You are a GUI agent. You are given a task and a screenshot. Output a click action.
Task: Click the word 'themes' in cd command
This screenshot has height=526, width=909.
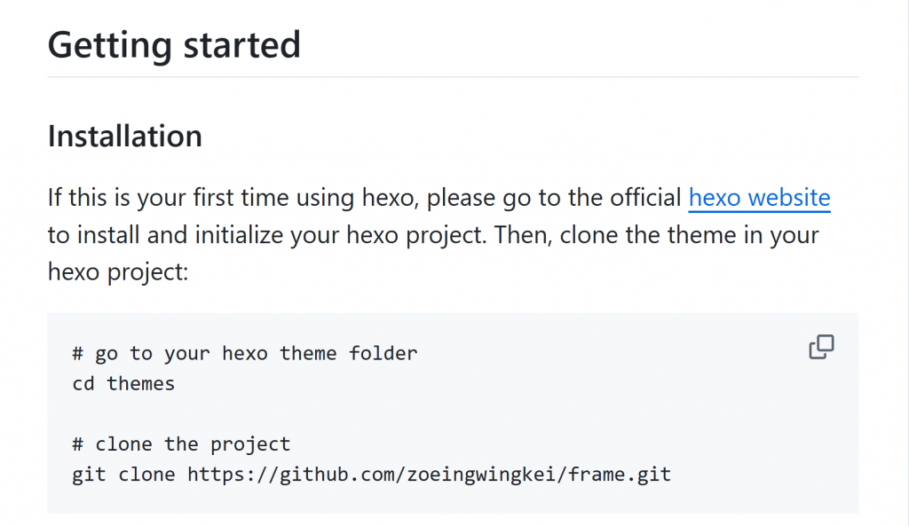[x=141, y=384]
